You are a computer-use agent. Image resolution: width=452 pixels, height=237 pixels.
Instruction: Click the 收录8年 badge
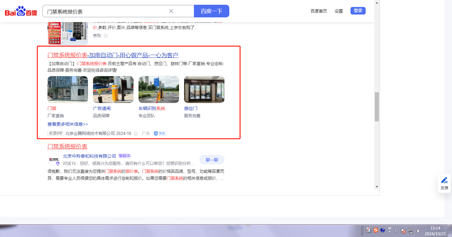tap(56, 133)
